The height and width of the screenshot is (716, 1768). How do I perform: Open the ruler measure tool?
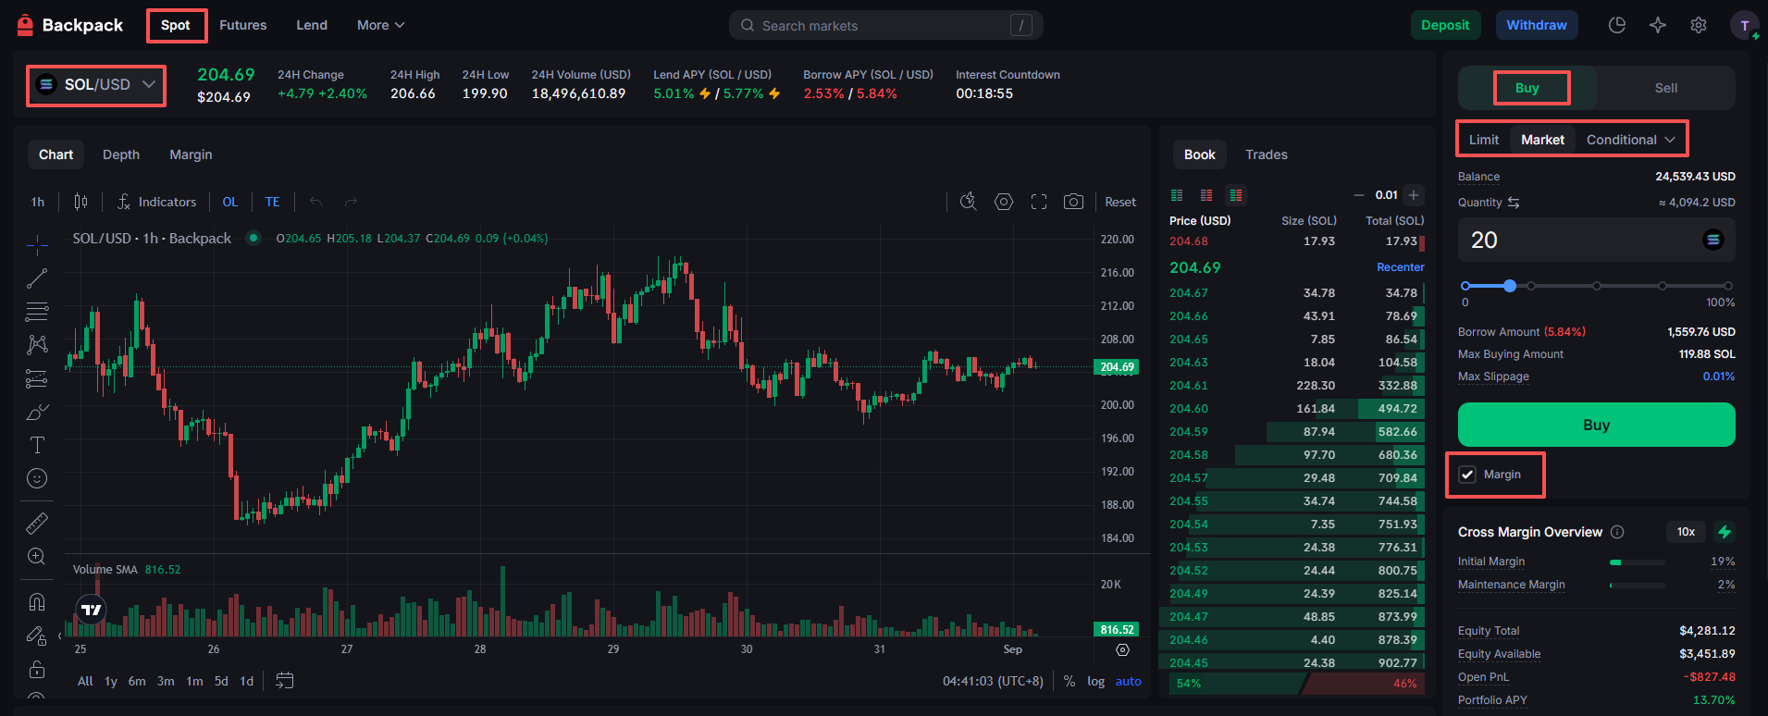click(37, 524)
